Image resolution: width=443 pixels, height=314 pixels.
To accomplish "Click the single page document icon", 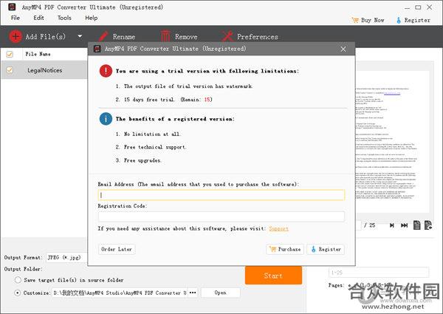I will [x=416, y=225].
